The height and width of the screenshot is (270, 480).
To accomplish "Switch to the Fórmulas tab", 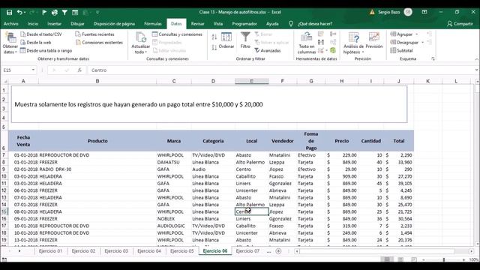I will click(x=153, y=24).
